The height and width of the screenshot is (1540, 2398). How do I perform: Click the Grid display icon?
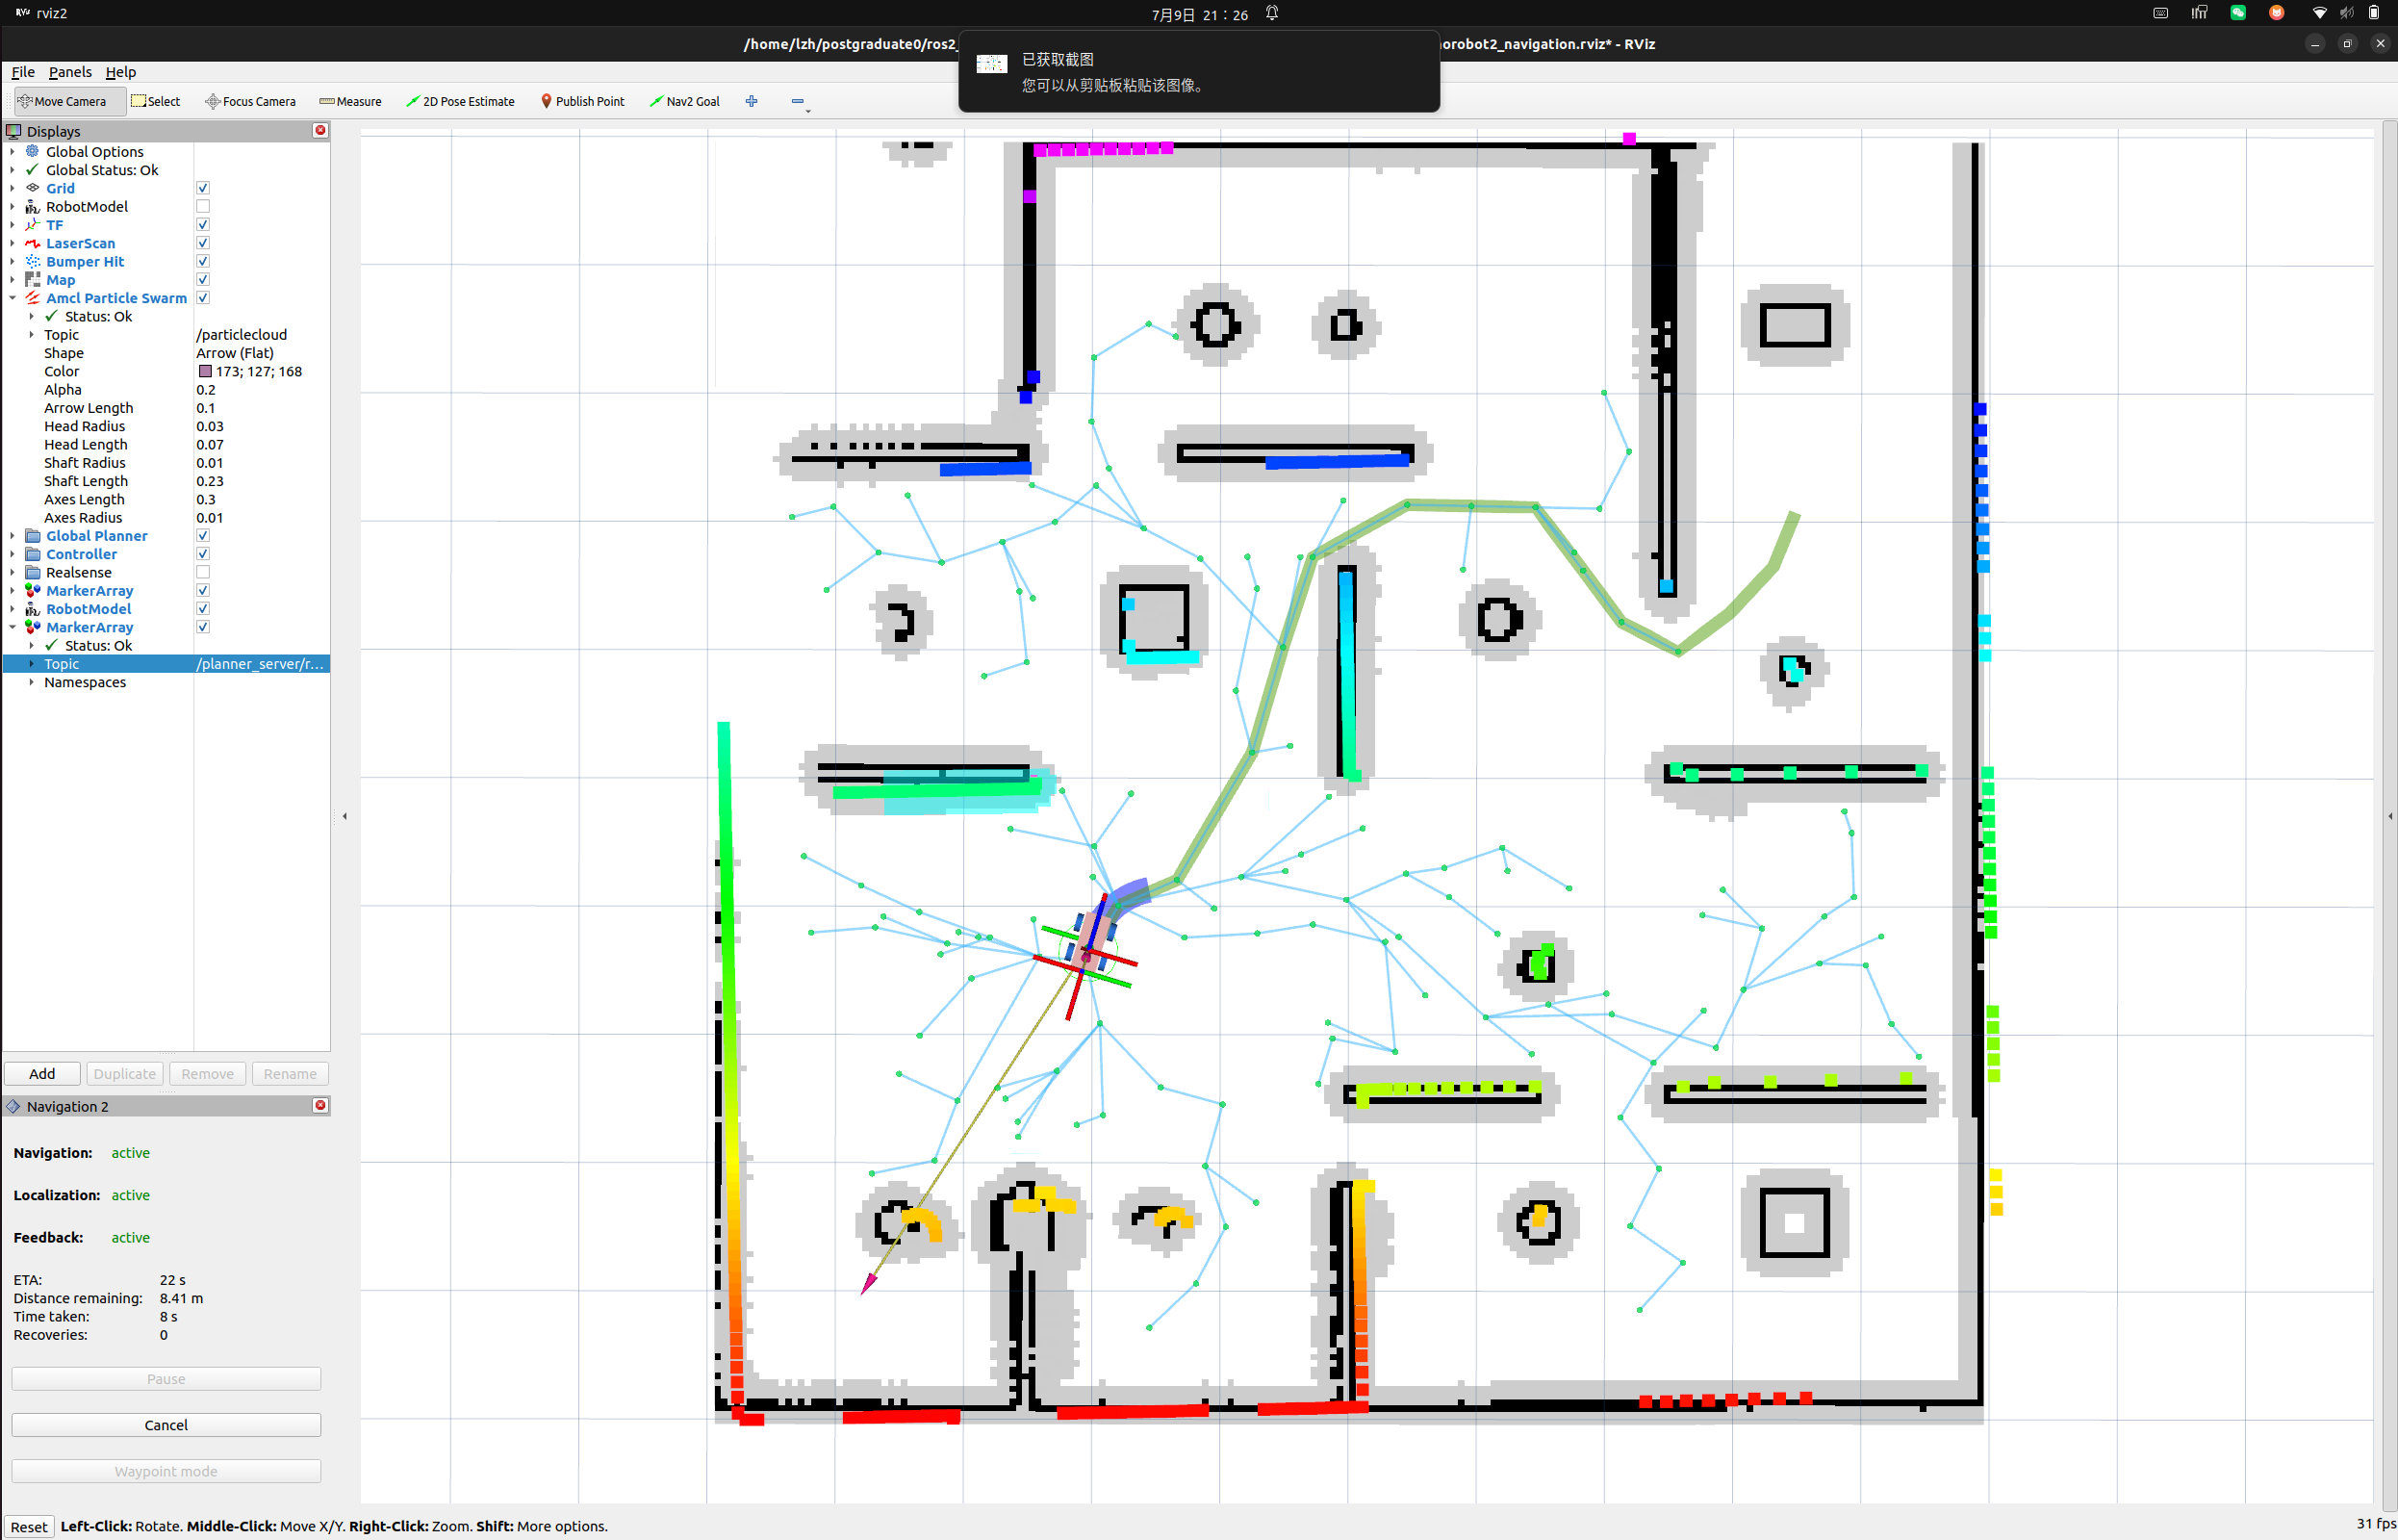click(x=33, y=188)
